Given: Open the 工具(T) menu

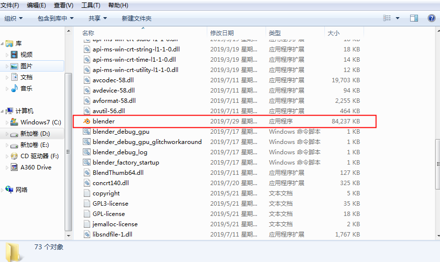Looking at the screenshot, I should tap(91, 5).
